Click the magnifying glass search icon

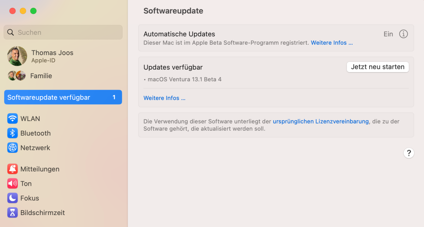pos(11,32)
